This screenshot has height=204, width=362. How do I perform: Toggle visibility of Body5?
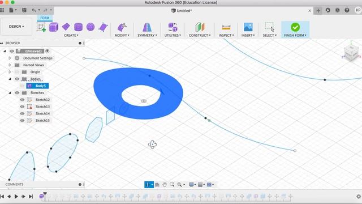click(x=22, y=86)
